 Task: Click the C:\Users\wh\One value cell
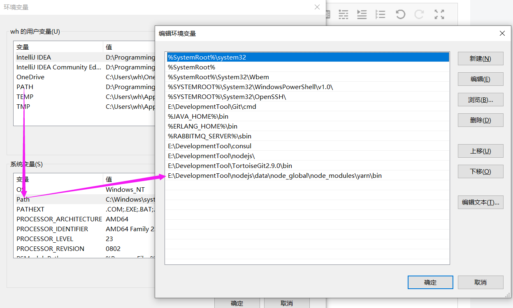point(130,77)
